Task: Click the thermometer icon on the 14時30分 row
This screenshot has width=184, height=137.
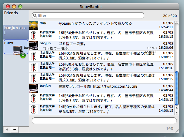Action: [34, 98]
